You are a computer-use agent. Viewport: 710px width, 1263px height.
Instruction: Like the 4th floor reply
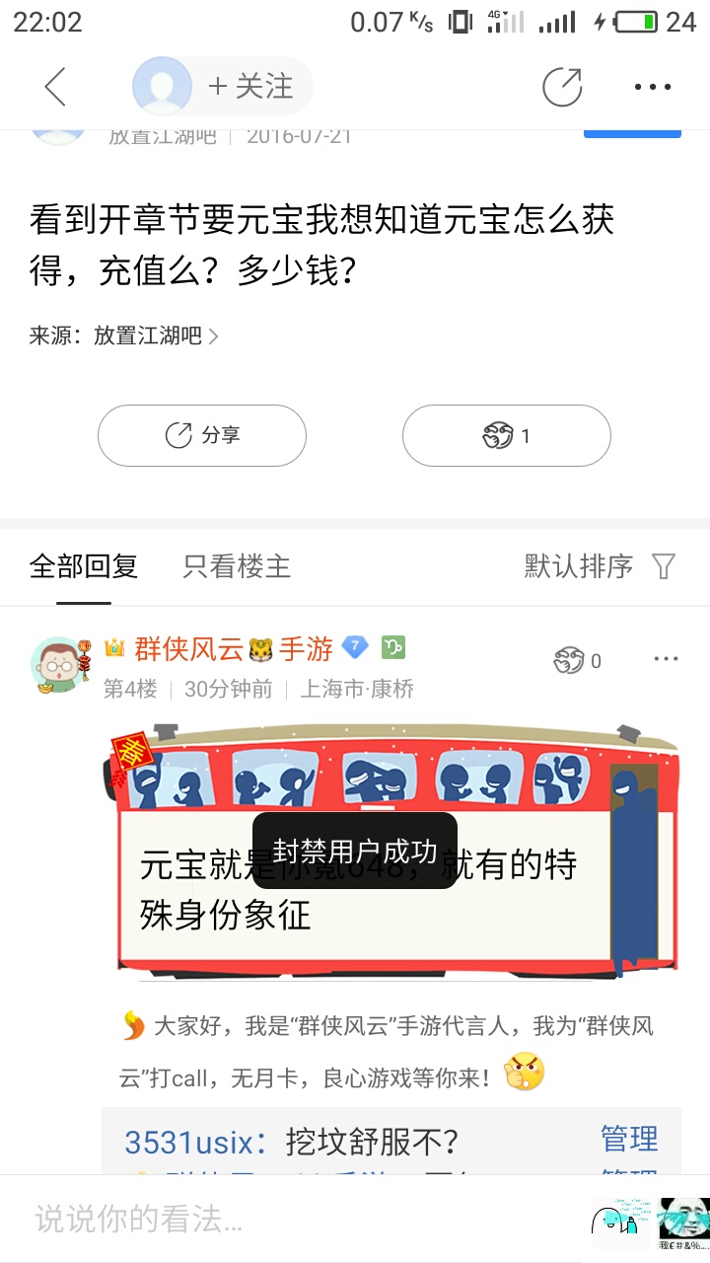pos(578,660)
